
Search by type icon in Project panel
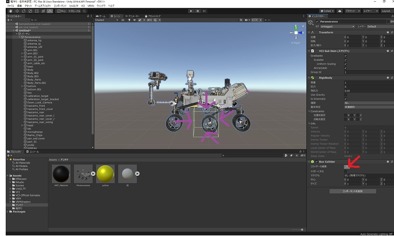pyautogui.click(x=286, y=156)
